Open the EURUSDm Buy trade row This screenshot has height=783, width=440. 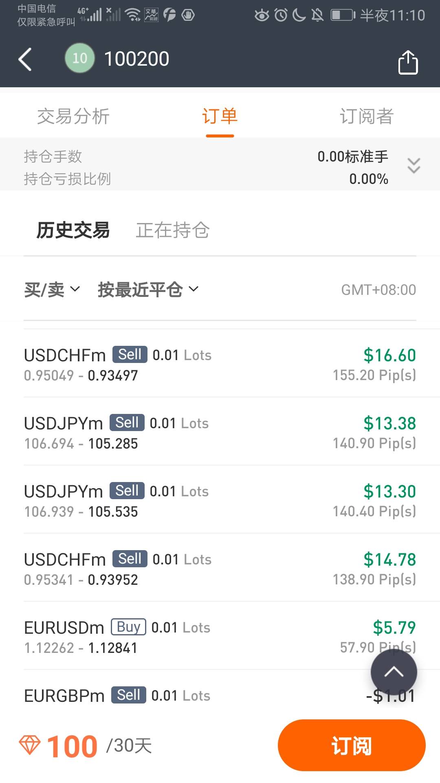point(220,637)
